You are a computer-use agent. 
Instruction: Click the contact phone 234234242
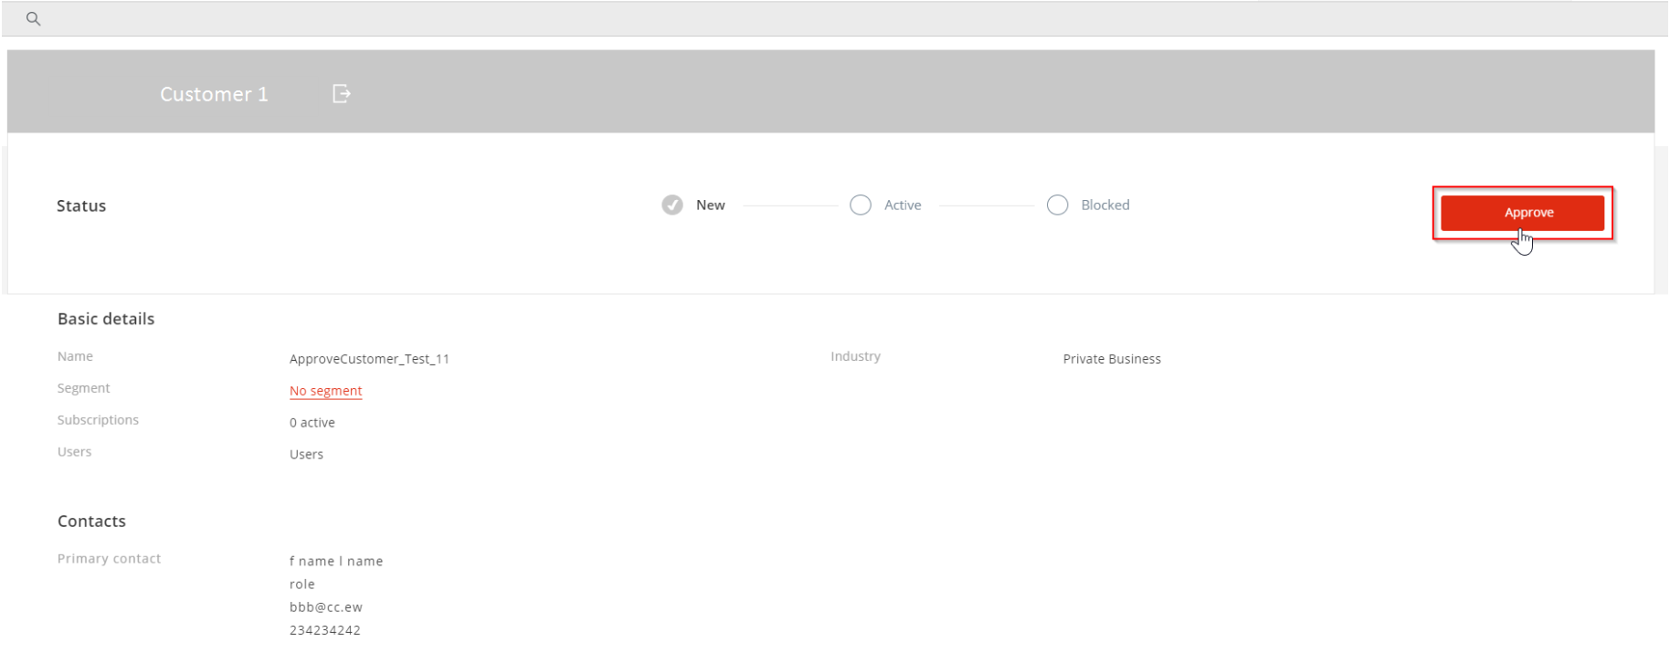325,630
